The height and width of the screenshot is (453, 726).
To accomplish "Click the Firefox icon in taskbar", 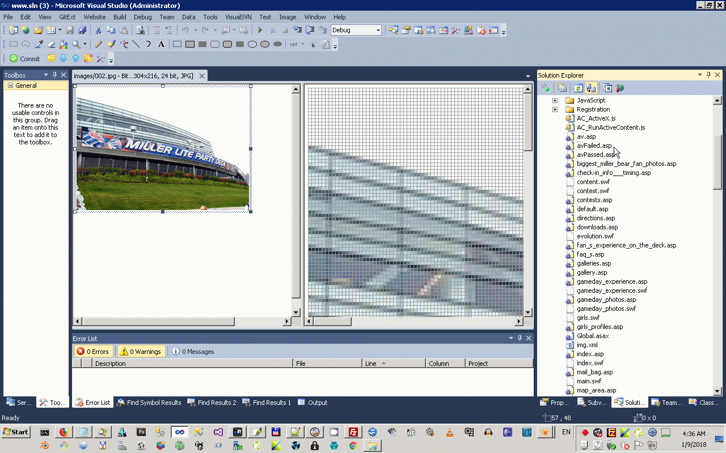I will click(64, 432).
